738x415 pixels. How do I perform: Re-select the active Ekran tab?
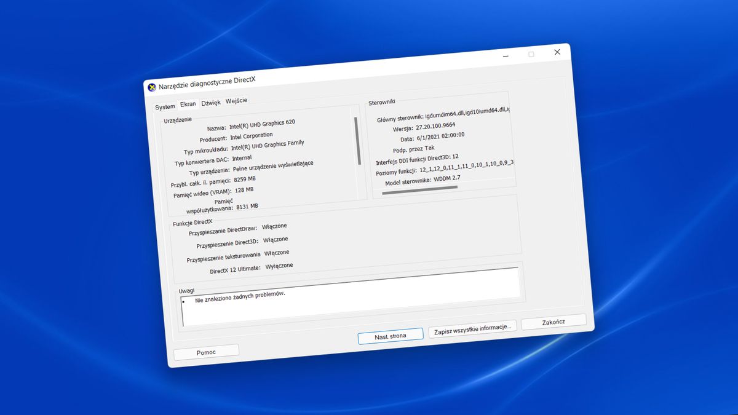[188, 105]
